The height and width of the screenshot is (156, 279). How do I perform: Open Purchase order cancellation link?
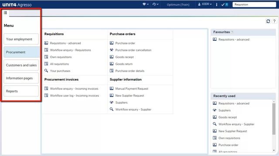pos(133,50)
